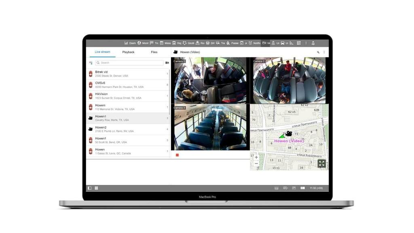Select the Howen2 unit in Reno

coord(128,129)
